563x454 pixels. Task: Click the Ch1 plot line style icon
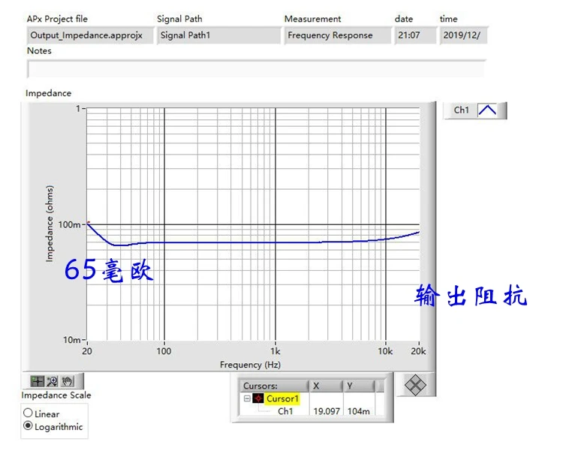[487, 110]
